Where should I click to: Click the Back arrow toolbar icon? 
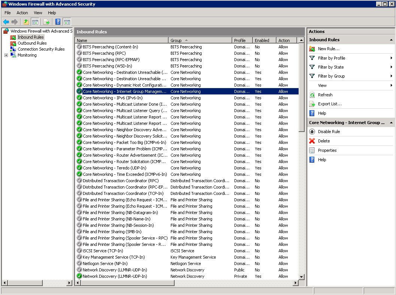(6, 22)
